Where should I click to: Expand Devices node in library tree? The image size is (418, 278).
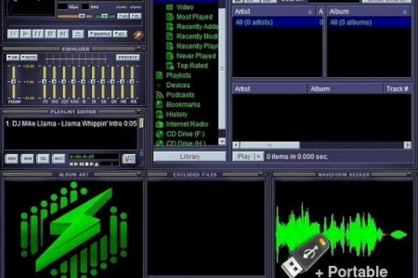[x=159, y=85]
